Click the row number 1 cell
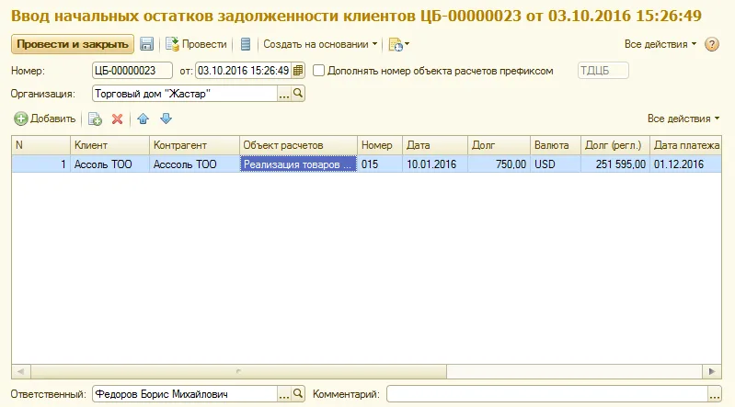Screen dimensions: 735x407 [x=40, y=164]
